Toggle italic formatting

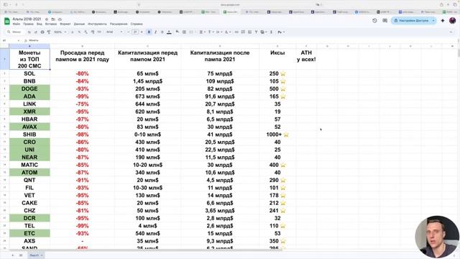pyautogui.click(x=155, y=32)
